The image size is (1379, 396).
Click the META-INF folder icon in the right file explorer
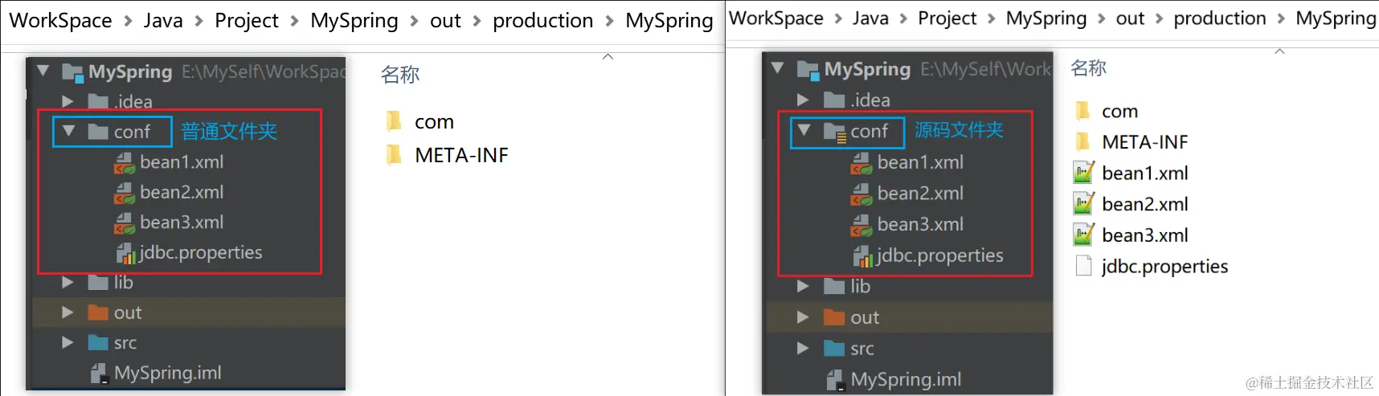tap(1083, 142)
